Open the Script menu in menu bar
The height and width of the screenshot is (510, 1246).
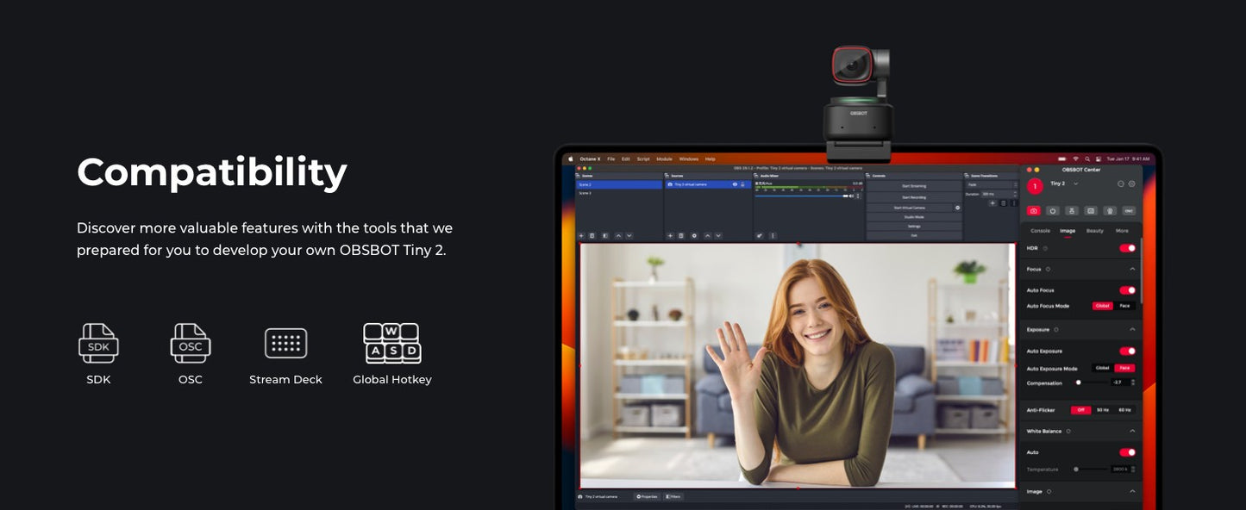[643, 159]
